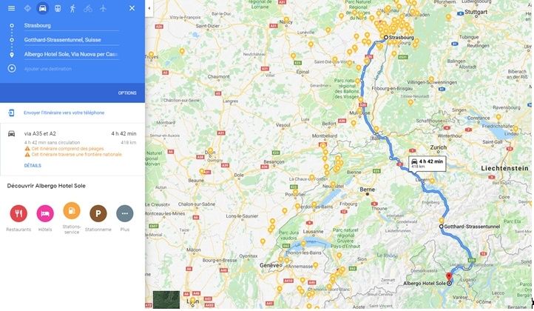This screenshot has height=311, width=534.
Task: Select cycling travel mode
Action: (x=88, y=8)
